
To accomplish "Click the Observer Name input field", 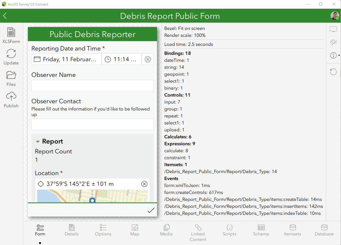I will (93, 86).
